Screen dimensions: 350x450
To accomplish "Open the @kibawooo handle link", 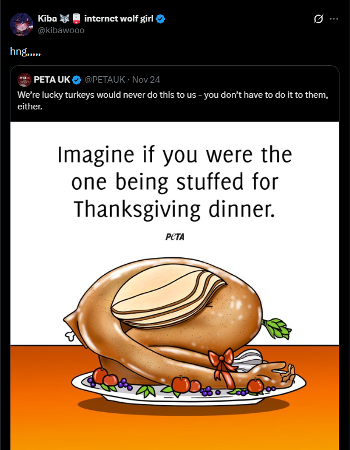I will 61,30.
